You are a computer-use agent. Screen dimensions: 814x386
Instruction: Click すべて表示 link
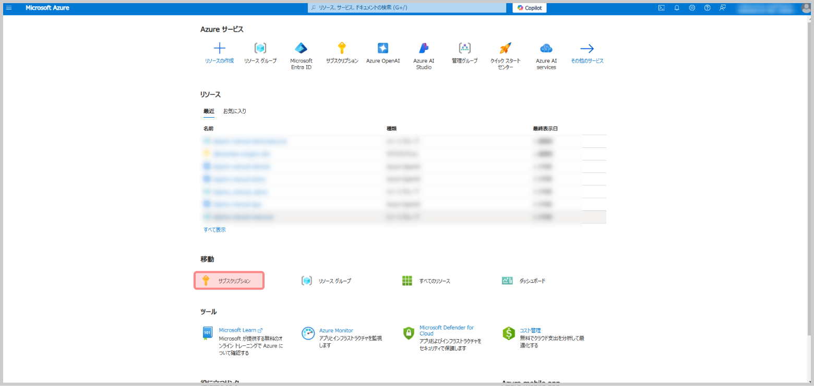[214, 229]
